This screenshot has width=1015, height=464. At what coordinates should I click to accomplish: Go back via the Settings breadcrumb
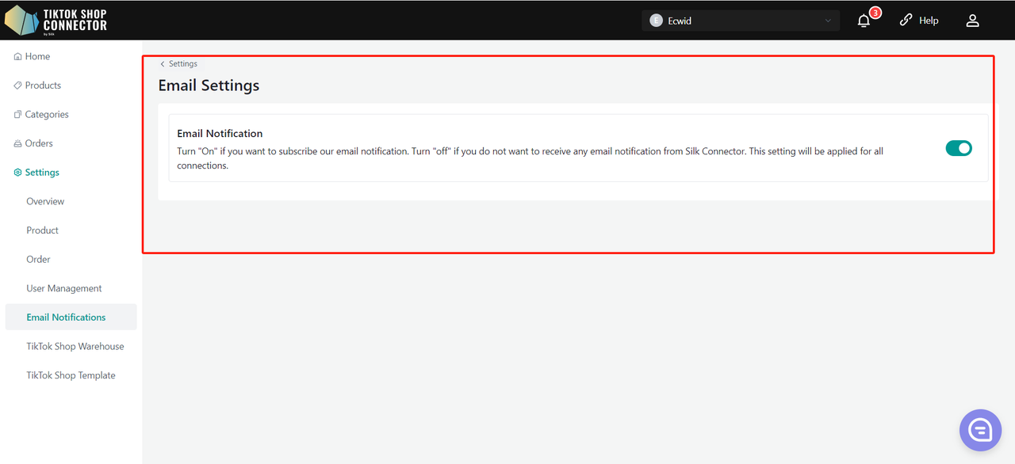(183, 64)
